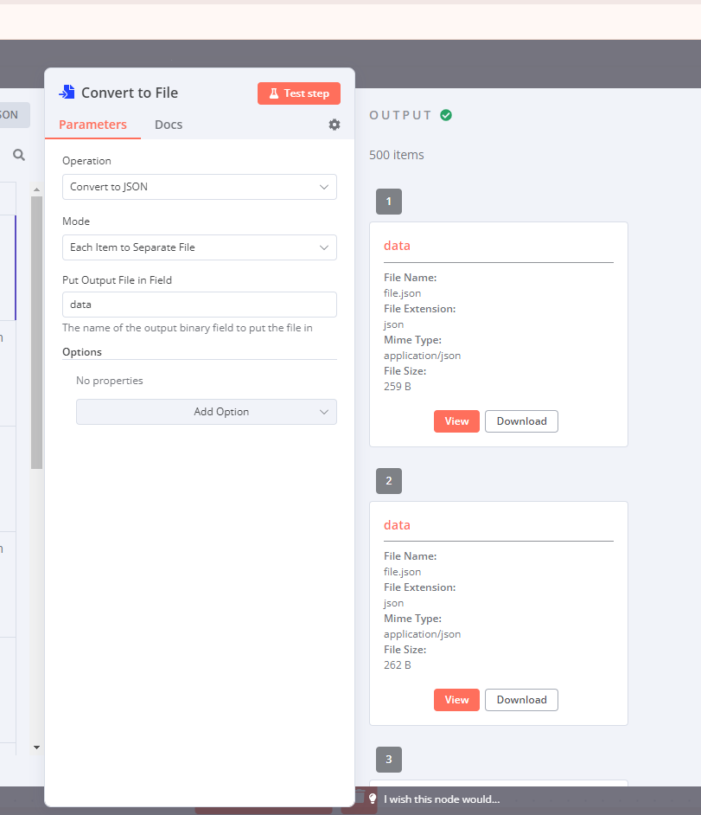
Task: Switch to the Parameters tab
Action: [92, 125]
